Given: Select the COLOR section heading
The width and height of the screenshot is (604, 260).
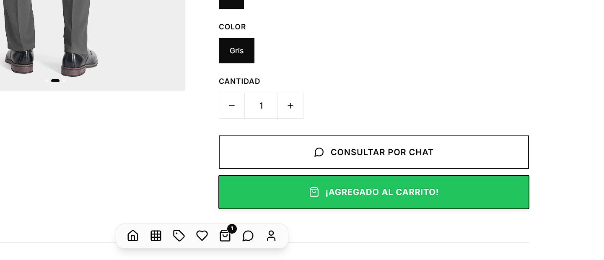Looking at the screenshot, I should 232,26.
